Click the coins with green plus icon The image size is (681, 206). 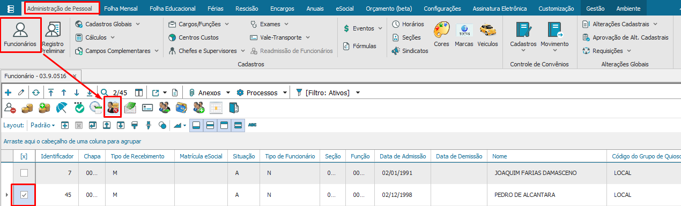coord(45,108)
